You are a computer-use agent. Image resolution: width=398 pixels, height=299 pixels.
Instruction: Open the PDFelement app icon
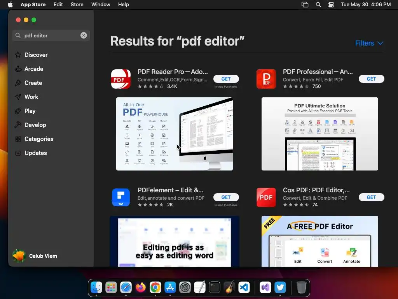pyautogui.click(x=121, y=197)
